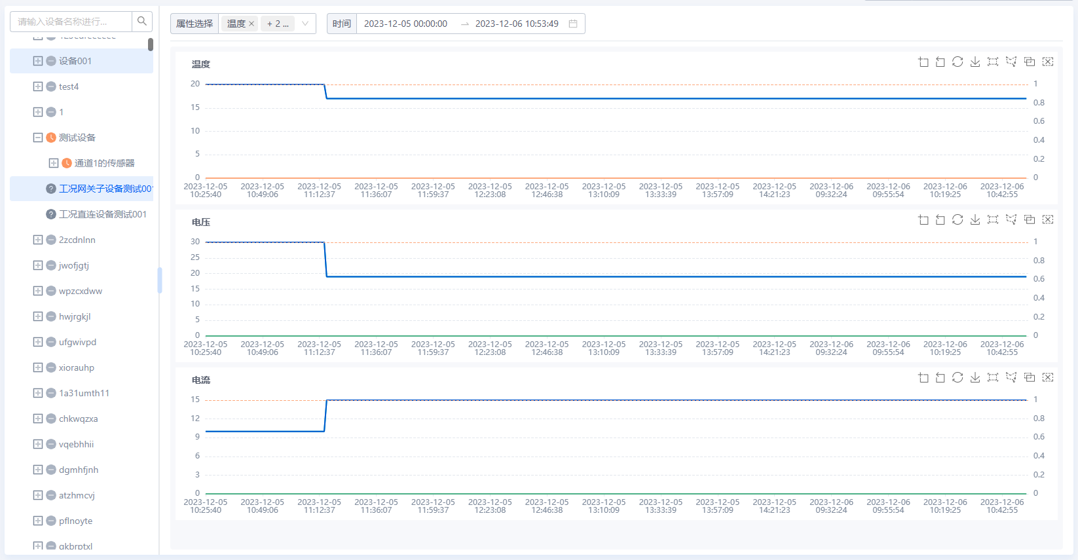The width and height of the screenshot is (1078, 560).
Task: Select the test4 device in tree
Action: click(69, 86)
